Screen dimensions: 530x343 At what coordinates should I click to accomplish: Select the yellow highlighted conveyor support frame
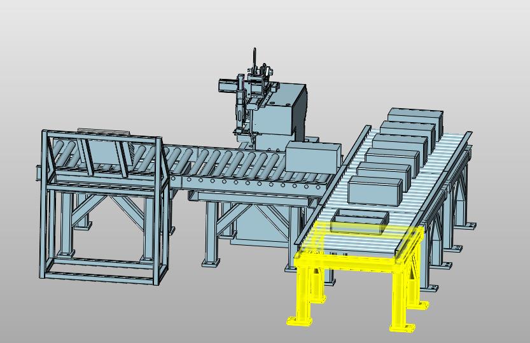(x=358, y=276)
